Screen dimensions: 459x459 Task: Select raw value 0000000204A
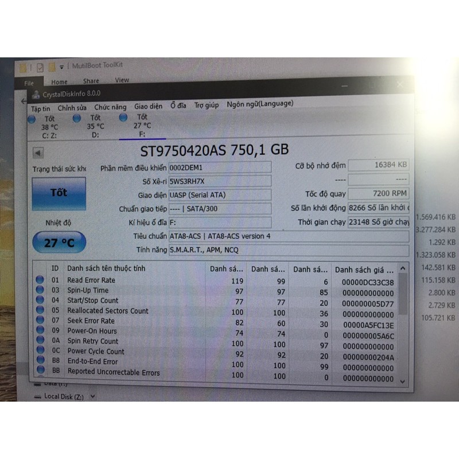(x=368, y=357)
